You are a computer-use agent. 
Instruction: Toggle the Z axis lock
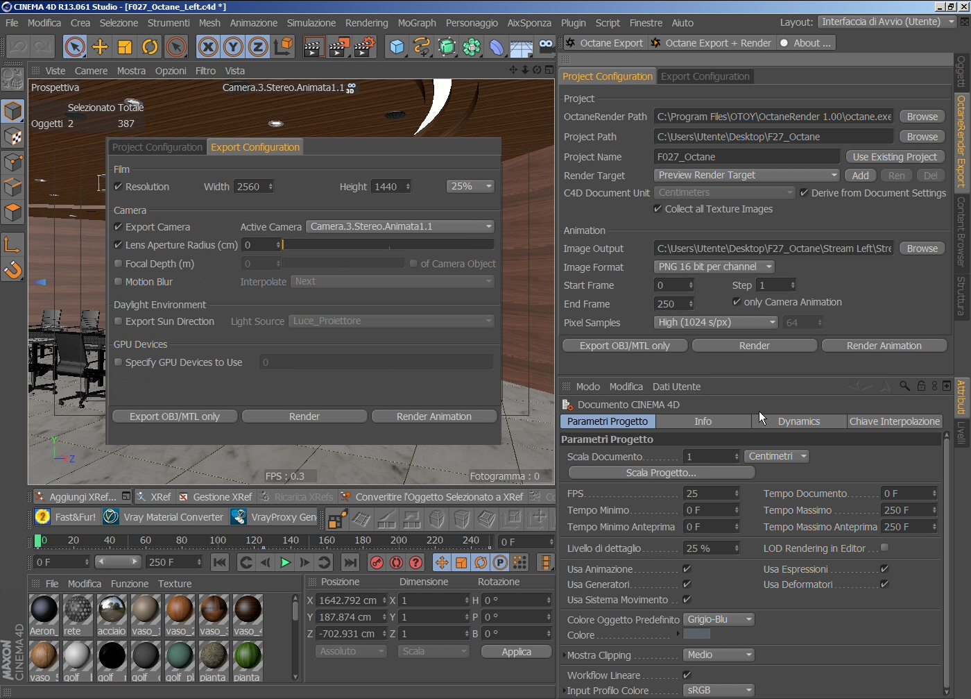coord(258,47)
